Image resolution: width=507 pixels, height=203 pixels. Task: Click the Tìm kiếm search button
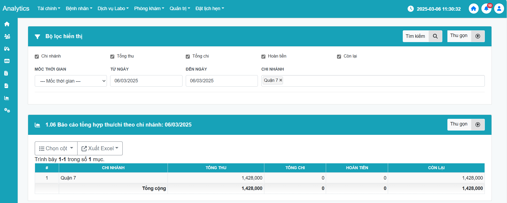point(422,36)
